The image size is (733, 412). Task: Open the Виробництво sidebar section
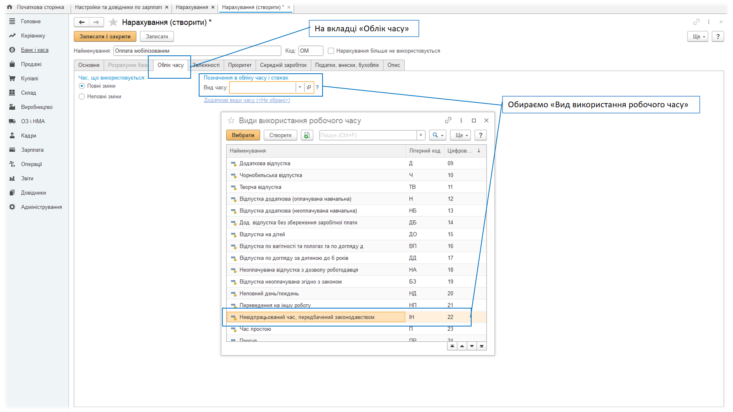(37, 107)
